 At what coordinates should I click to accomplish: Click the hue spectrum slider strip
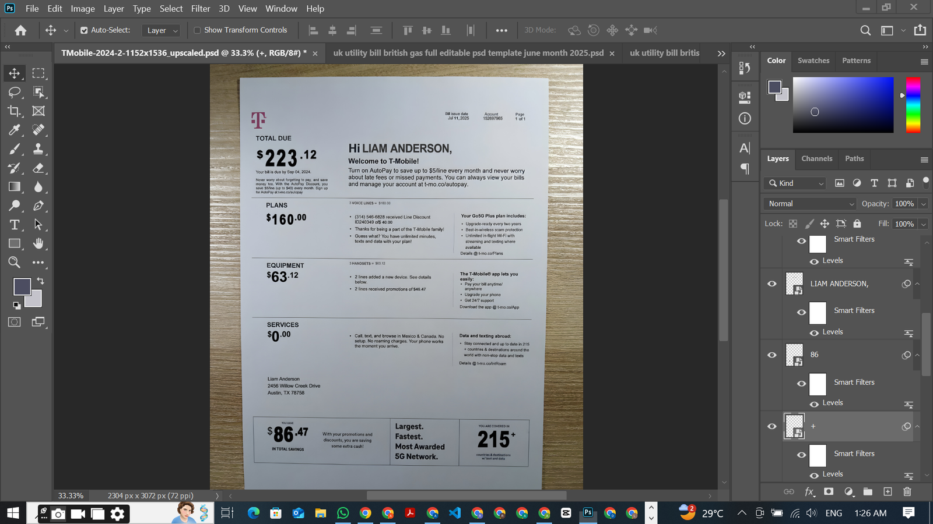click(913, 105)
